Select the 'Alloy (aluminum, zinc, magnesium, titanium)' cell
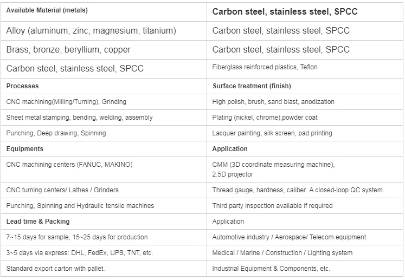The image size is (405, 280). pyautogui.click(x=104, y=31)
